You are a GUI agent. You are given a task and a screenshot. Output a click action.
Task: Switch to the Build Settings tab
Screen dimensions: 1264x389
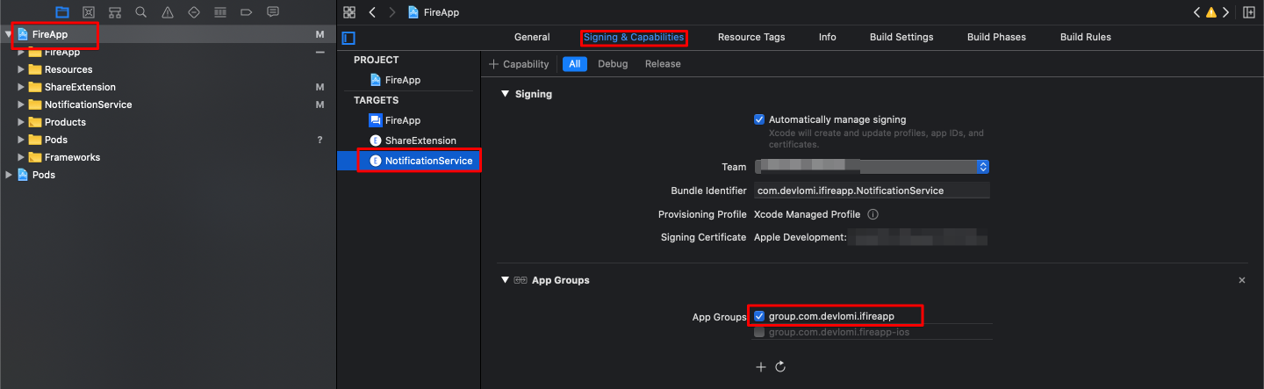point(901,38)
